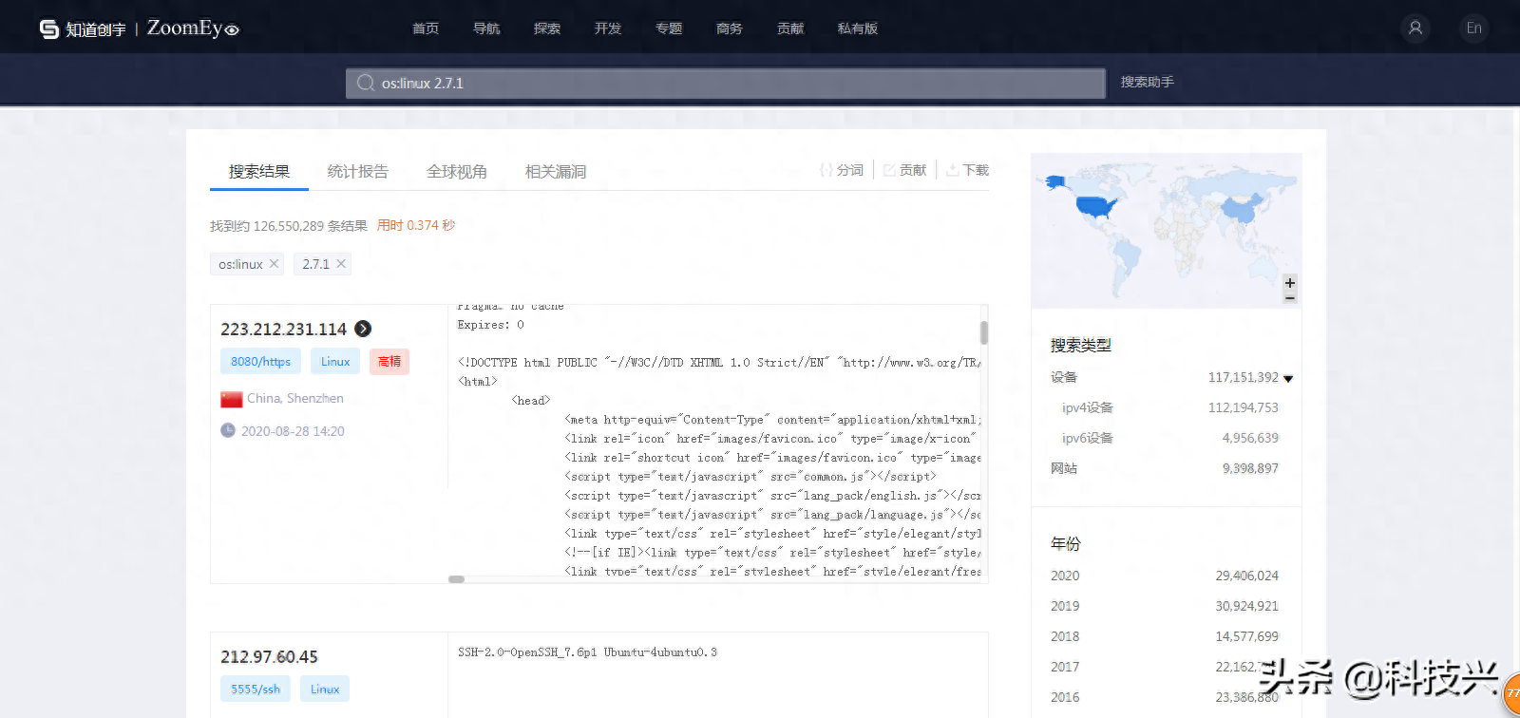Collapse the 设备 category arrow

point(1288,379)
